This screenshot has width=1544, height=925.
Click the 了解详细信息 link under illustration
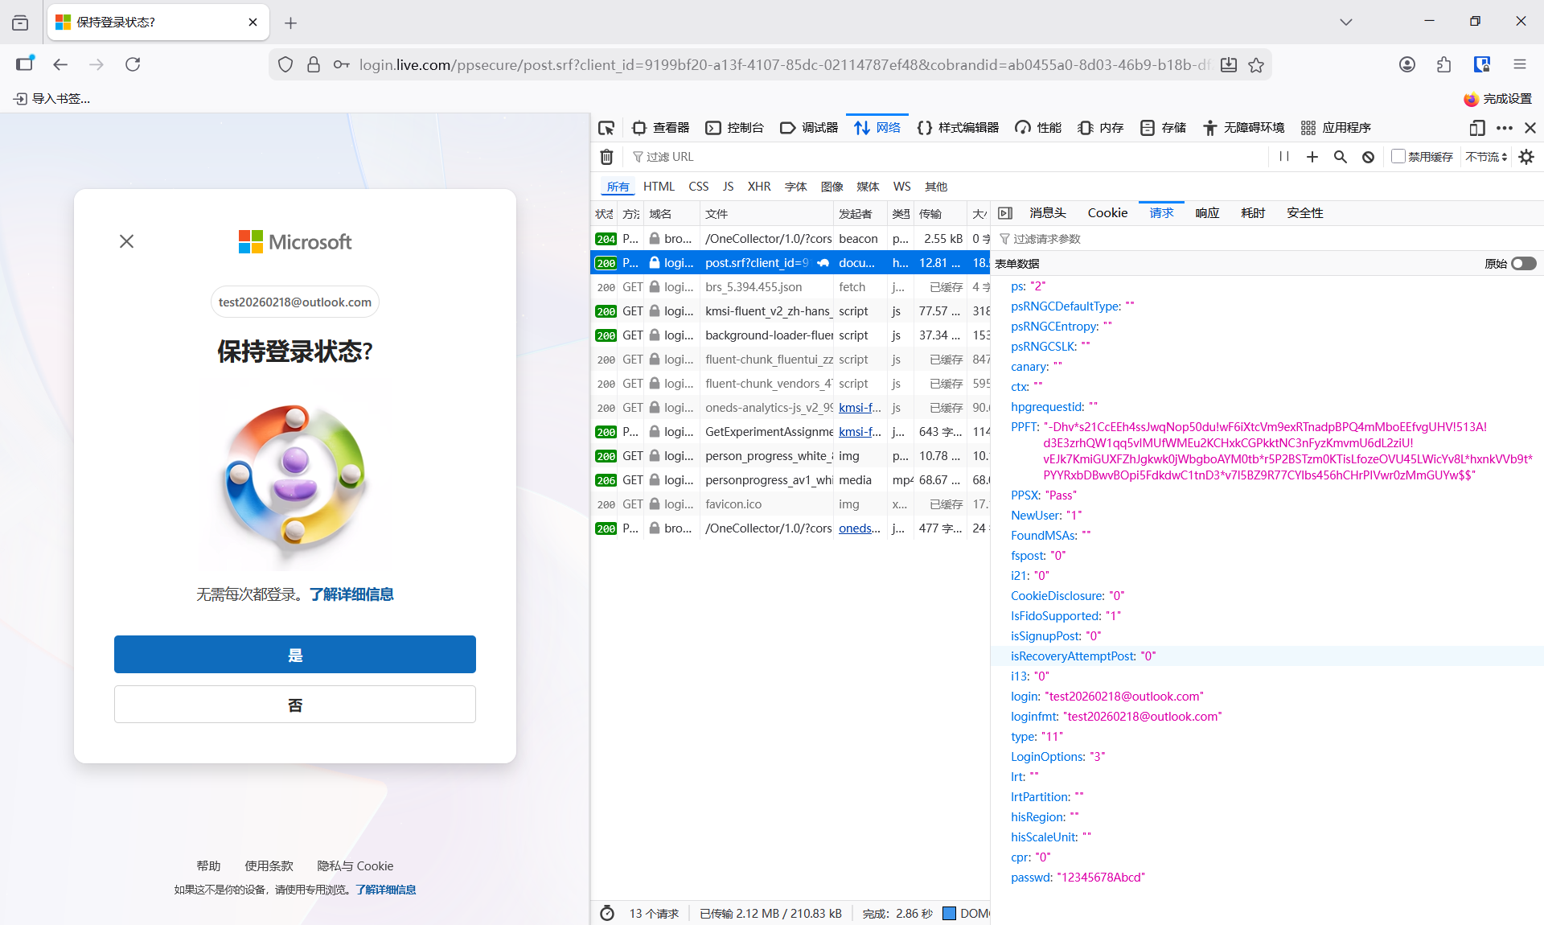[351, 594]
